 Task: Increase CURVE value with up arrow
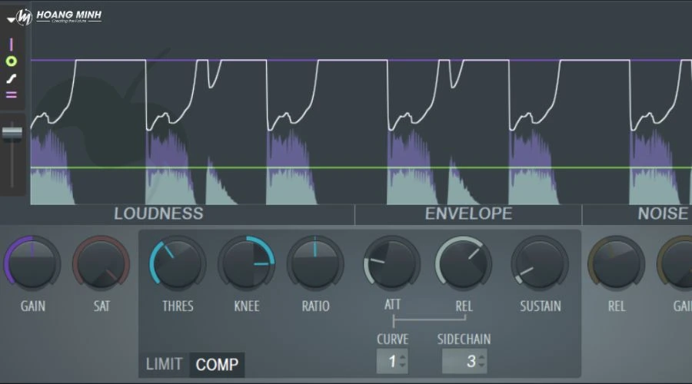coord(402,356)
